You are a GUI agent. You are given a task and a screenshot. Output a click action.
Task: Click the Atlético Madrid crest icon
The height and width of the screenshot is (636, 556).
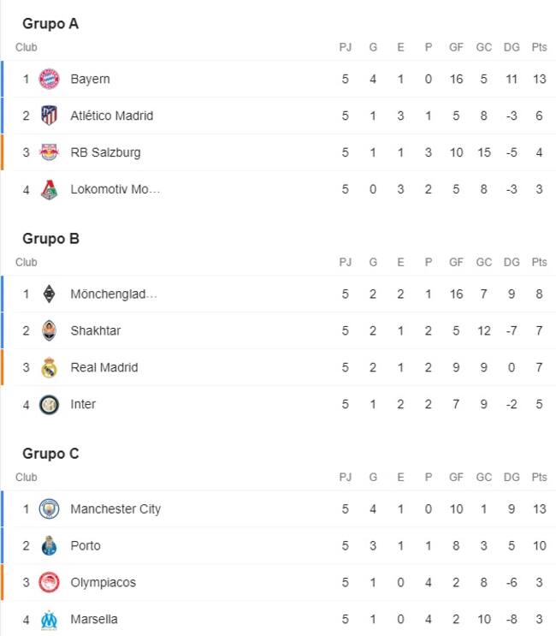[49, 116]
